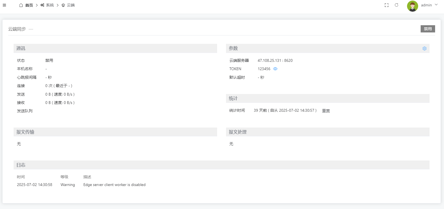Click the 通讯 section header
The height and width of the screenshot is (209, 444).
click(21, 49)
